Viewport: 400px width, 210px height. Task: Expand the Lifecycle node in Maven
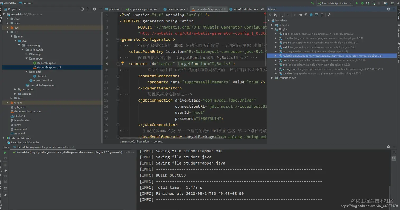click(272, 25)
